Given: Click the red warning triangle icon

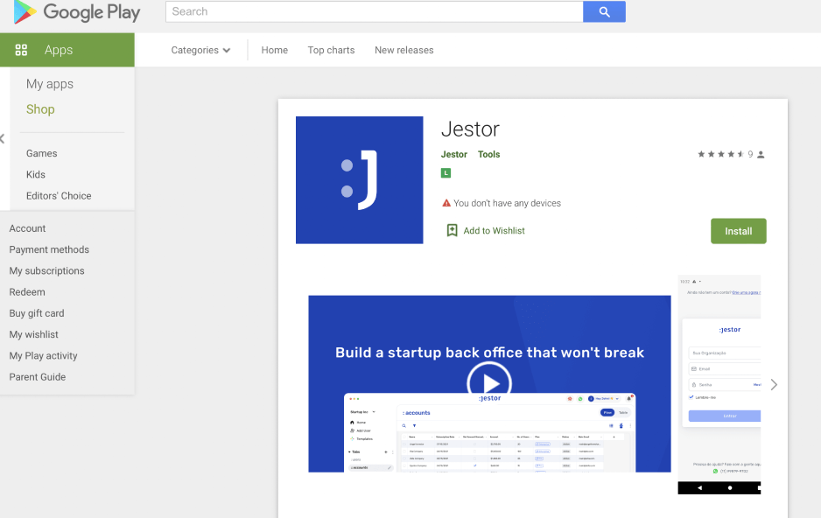Looking at the screenshot, I should point(446,203).
